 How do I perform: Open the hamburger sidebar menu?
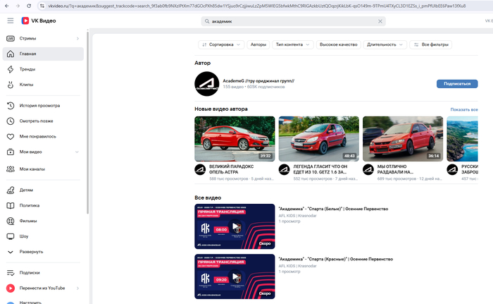[10, 21]
